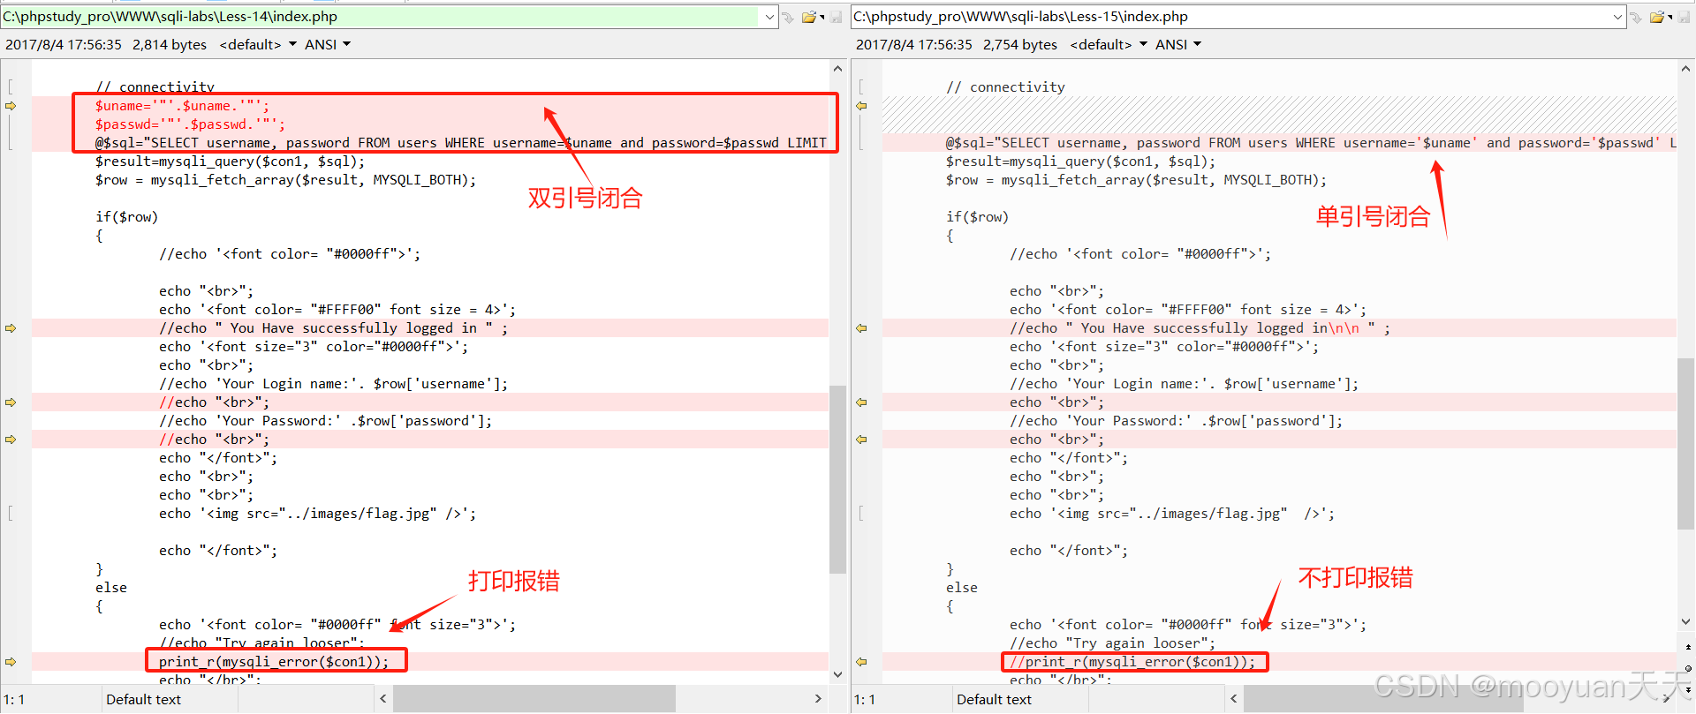Click right pane vertical scrollbar down arrow
Viewport: 1696px width, 714px height.
(1686, 622)
